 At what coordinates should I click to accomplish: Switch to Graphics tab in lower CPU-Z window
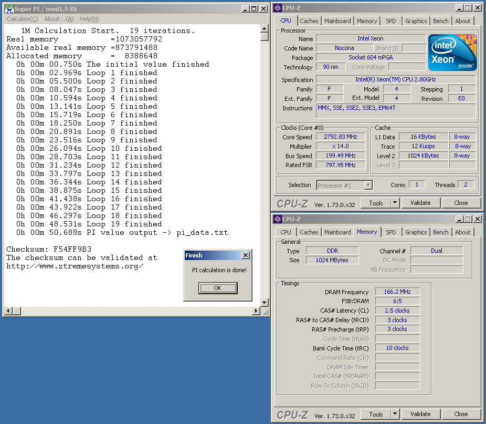416,232
